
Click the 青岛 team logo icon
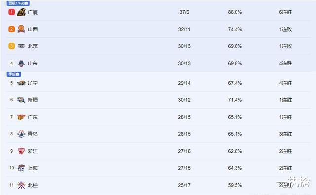coord(21,134)
